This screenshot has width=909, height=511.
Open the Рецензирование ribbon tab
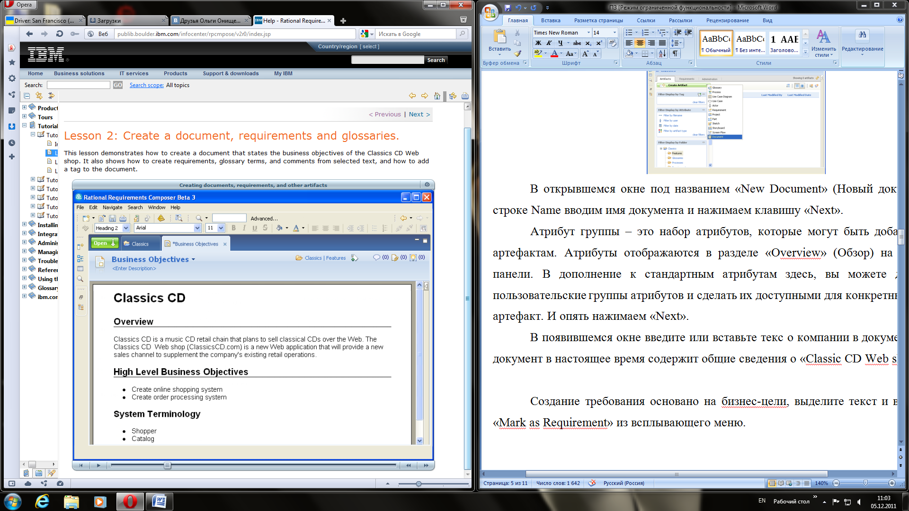tap(727, 20)
